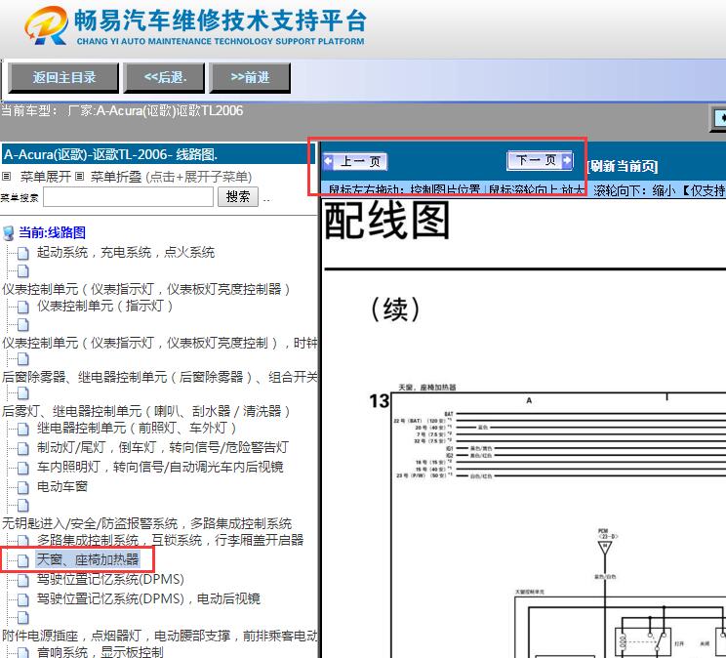Open 后窗除雾器、继电器控制单元 tree item
The width and height of the screenshot is (726, 658).
[159, 377]
